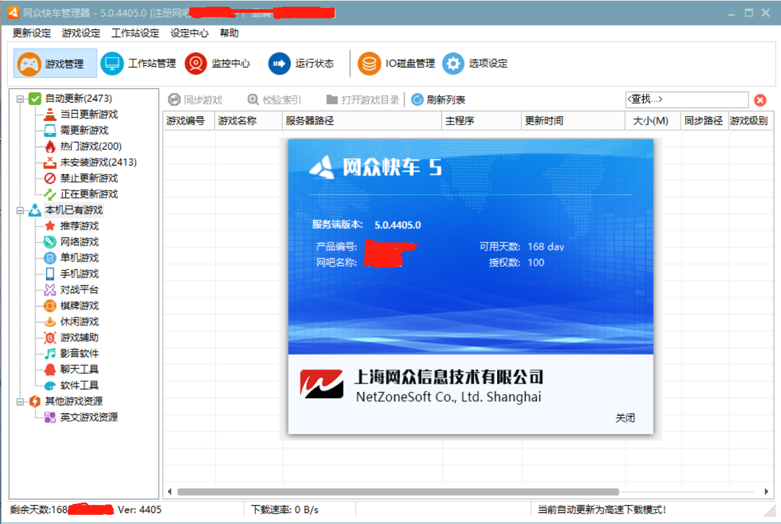Open the 游戏设定 menu
This screenshot has width=781, height=524.
point(81,33)
